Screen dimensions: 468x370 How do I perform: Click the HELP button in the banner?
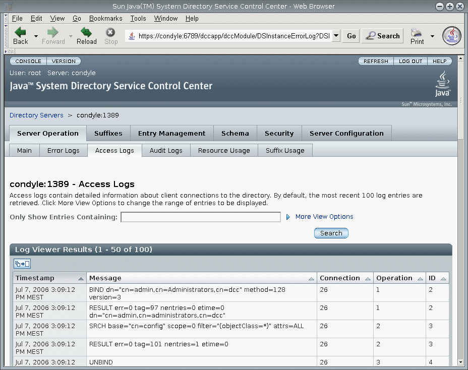tap(439, 61)
